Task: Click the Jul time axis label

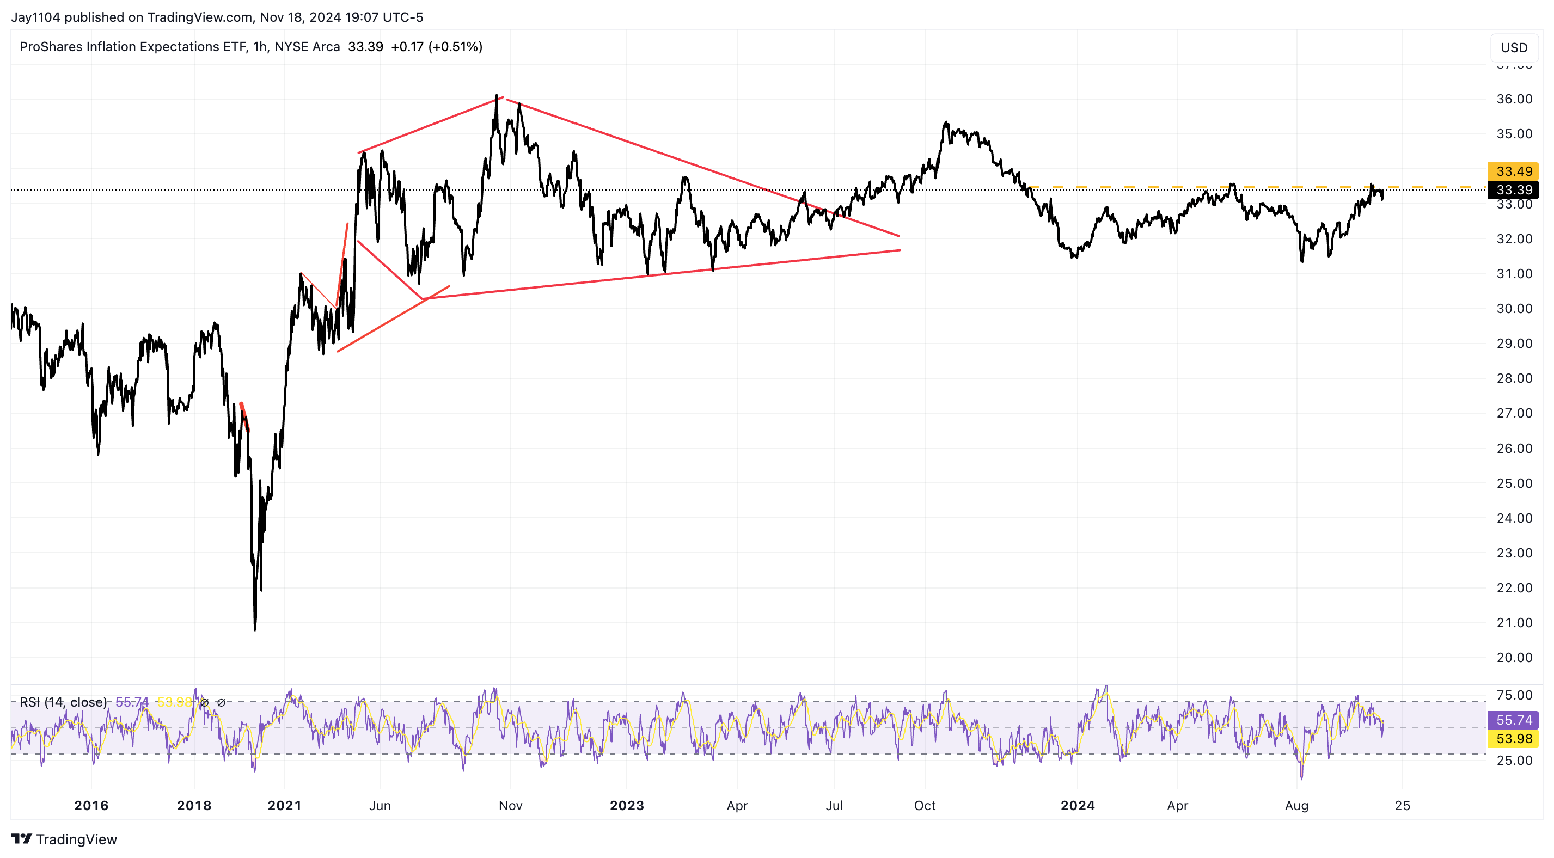Action: [834, 806]
